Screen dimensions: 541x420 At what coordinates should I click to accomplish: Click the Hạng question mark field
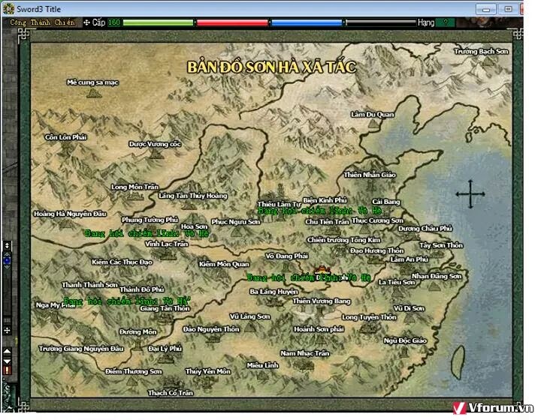pyautogui.click(x=445, y=22)
